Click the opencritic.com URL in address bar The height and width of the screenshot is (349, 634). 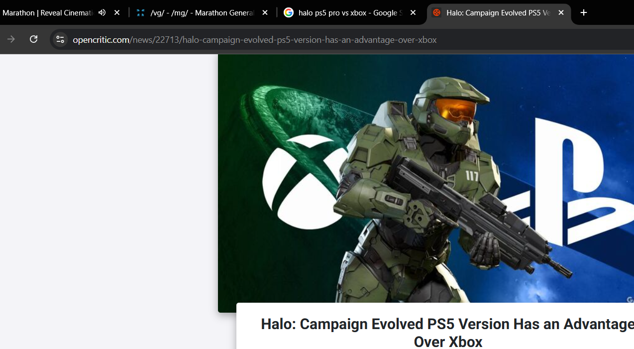254,40
